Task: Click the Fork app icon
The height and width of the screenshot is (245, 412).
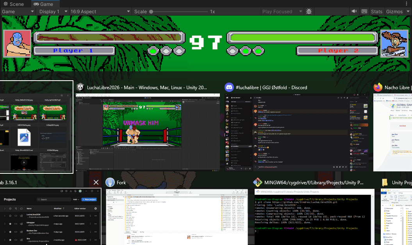Action: coord(110,182)
